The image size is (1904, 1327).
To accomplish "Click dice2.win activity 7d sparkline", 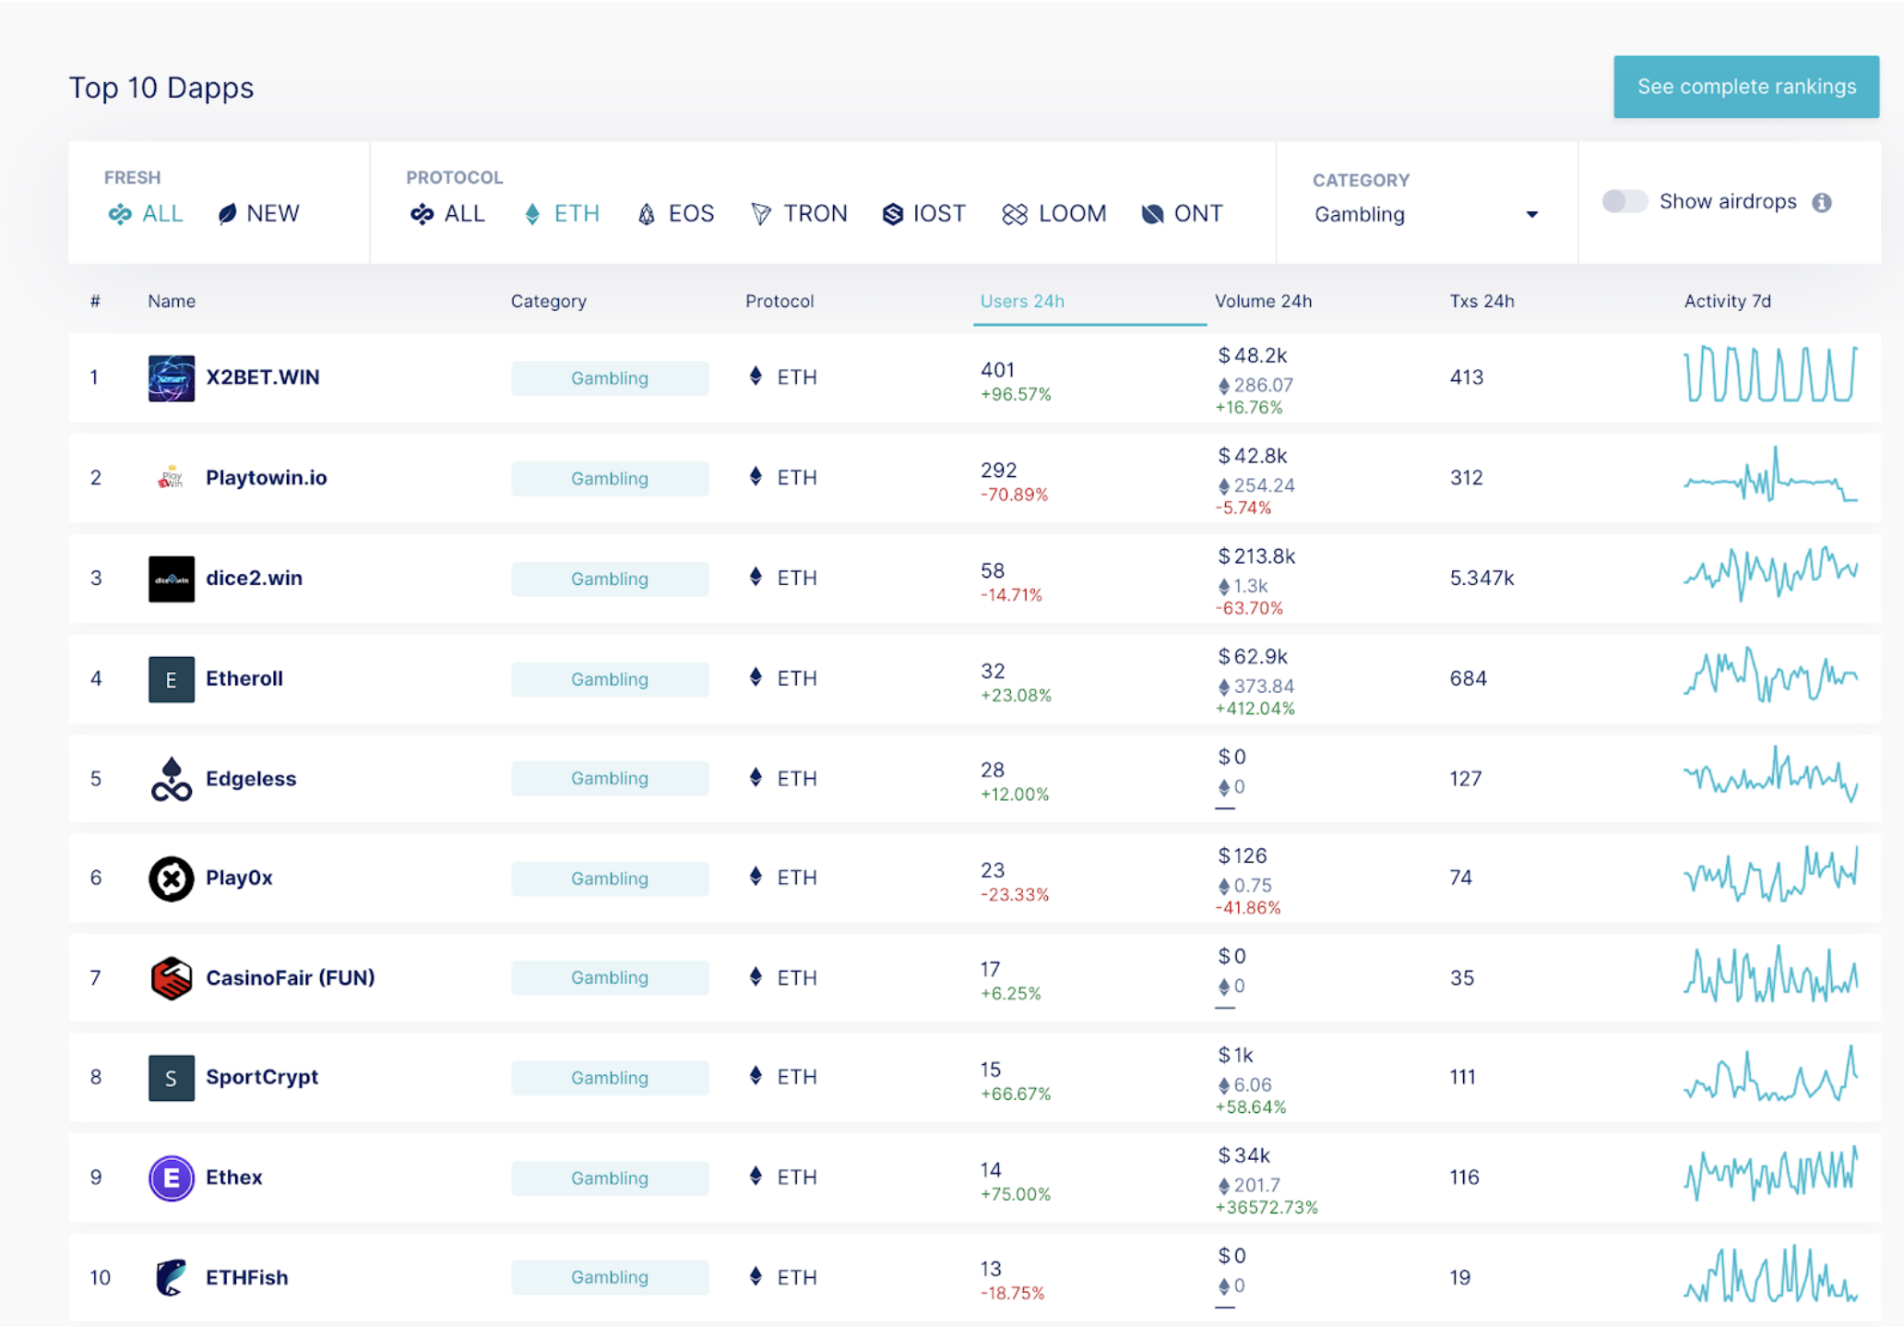I will click(1770, 575).
